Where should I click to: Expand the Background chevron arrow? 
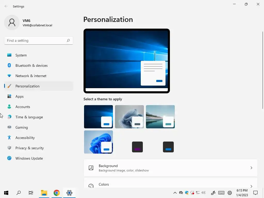point(251,168)
